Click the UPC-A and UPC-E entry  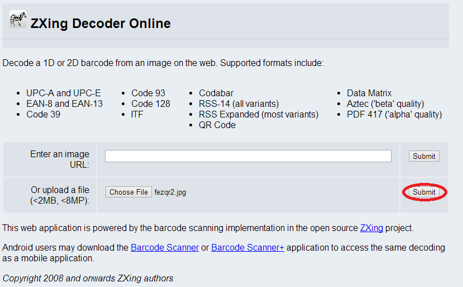coord(63,93)
